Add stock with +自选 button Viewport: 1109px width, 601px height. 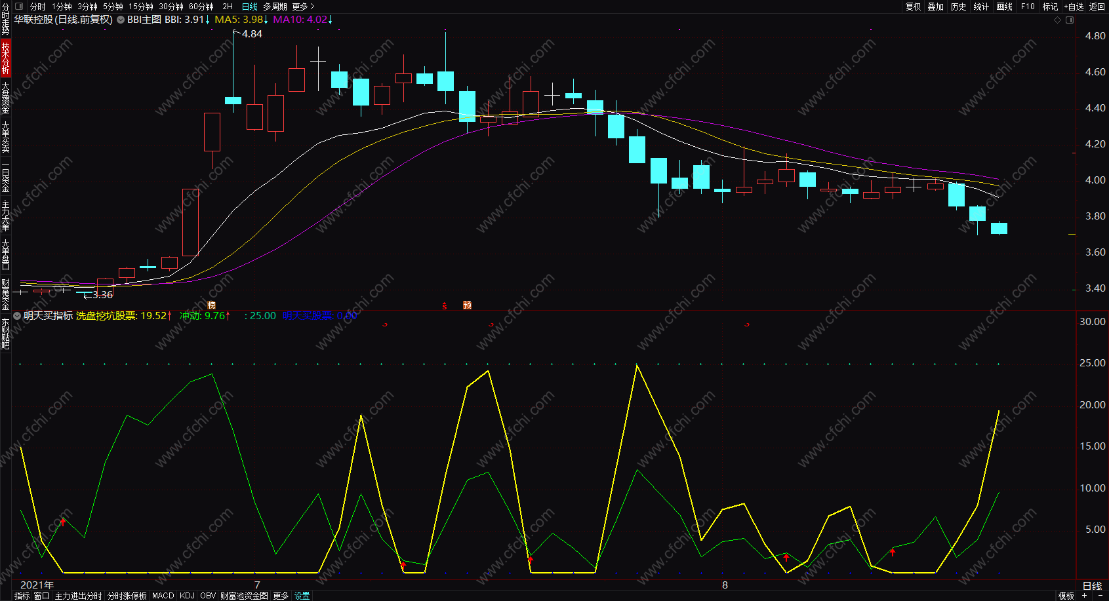1074,7
